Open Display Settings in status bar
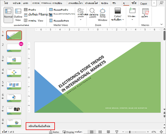 [72, 132]
